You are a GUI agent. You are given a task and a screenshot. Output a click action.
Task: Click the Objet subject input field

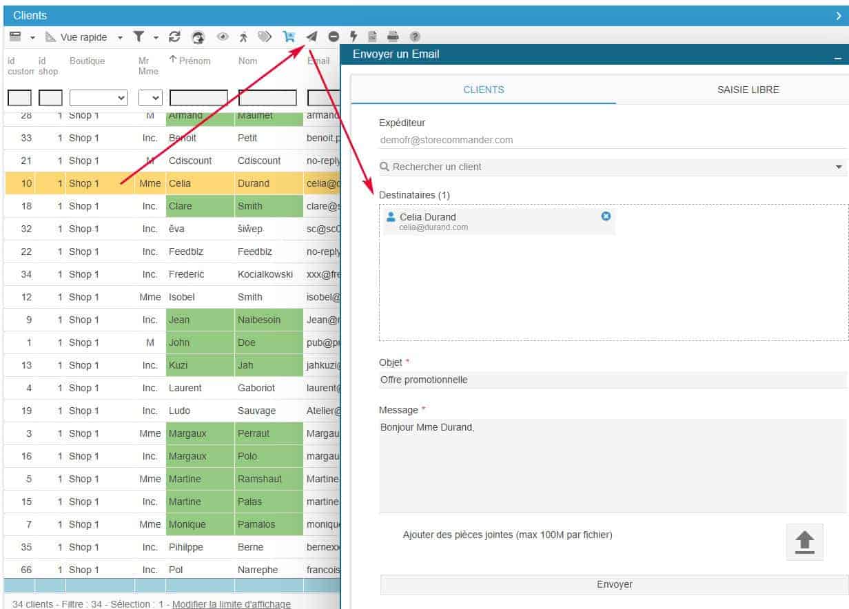(x=612, y=380)
